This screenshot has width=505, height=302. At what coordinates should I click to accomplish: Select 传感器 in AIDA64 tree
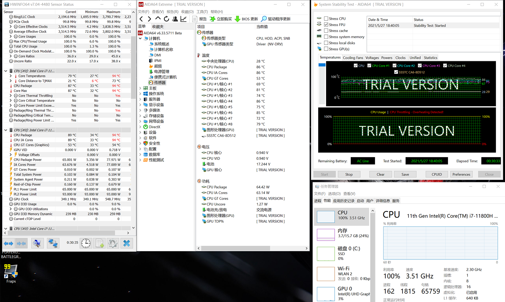pos(157,83)
